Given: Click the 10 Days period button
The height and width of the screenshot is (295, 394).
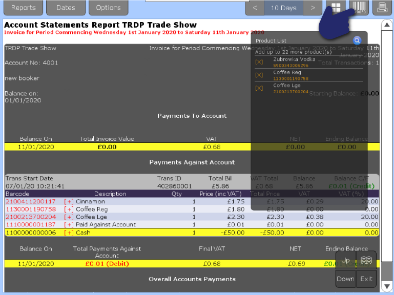Looking at the screenshot, I should (x=284, y=8).
